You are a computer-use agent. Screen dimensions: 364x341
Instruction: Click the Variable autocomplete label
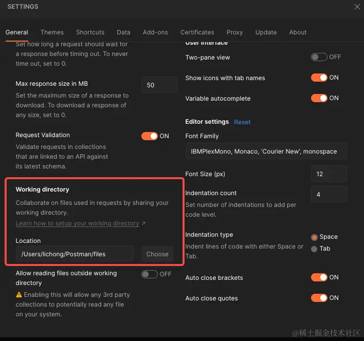(218, 99)
